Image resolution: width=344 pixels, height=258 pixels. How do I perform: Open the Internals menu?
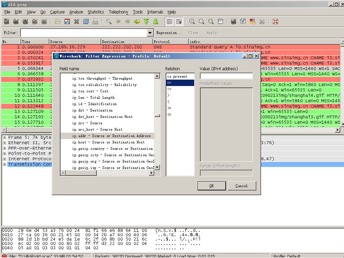[155, 12]
